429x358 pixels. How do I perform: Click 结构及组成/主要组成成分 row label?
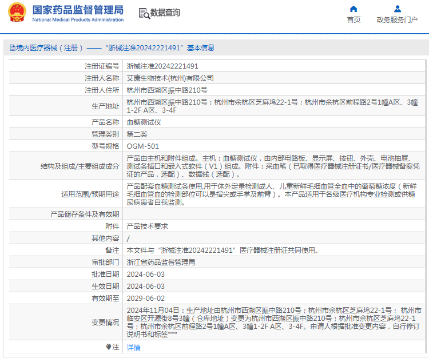click(x=80, y=166)
